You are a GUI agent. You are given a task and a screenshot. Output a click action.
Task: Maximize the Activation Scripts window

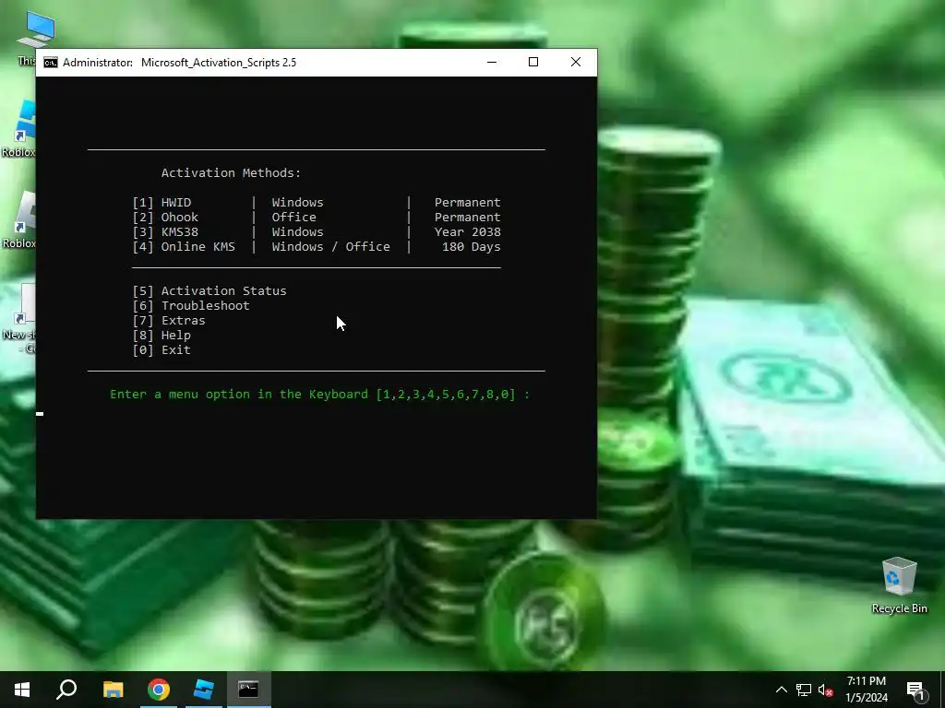(x=533, y=62)
